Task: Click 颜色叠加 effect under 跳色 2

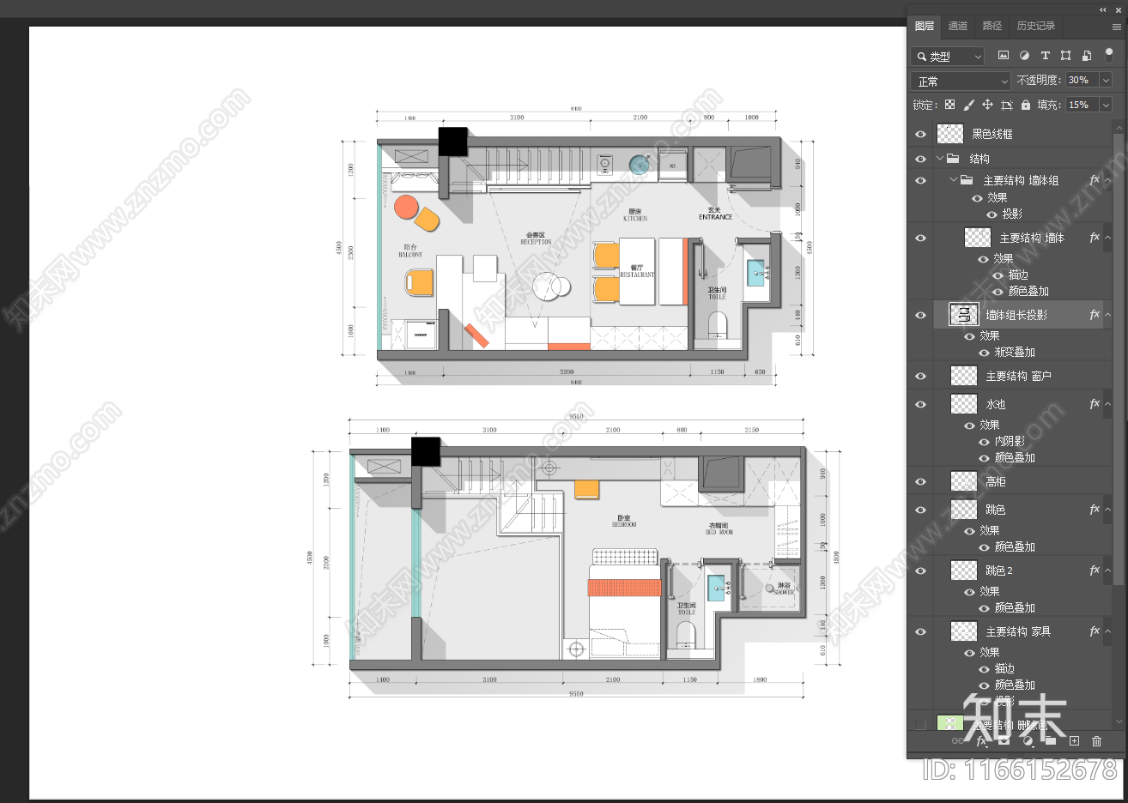Action: pyautogui.click(x=1015, y=608)
